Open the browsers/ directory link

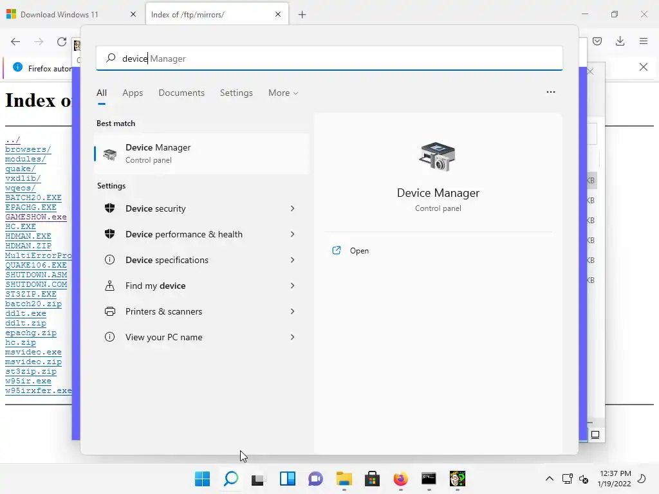click(28, 149)
